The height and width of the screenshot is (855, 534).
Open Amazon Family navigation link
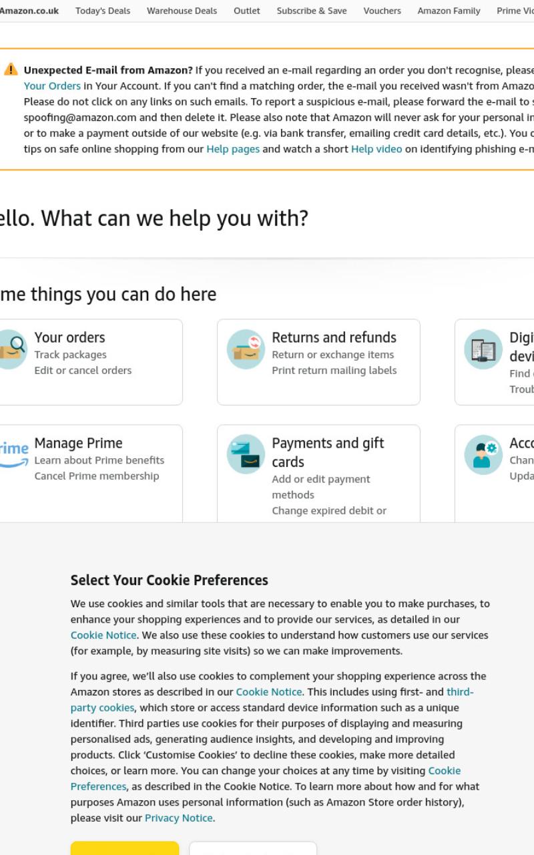click(449, 11)
